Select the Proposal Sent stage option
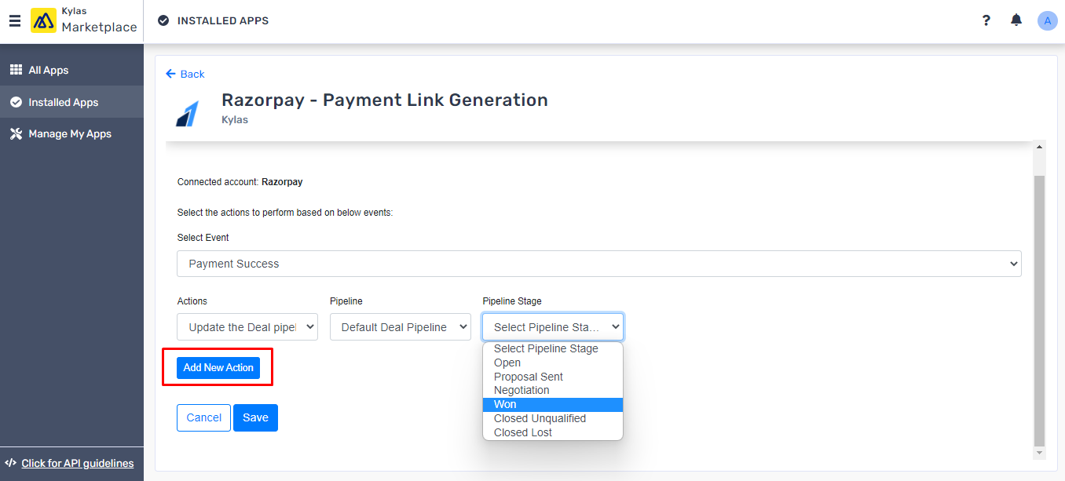1065x481 pixels. coord(553,377)
